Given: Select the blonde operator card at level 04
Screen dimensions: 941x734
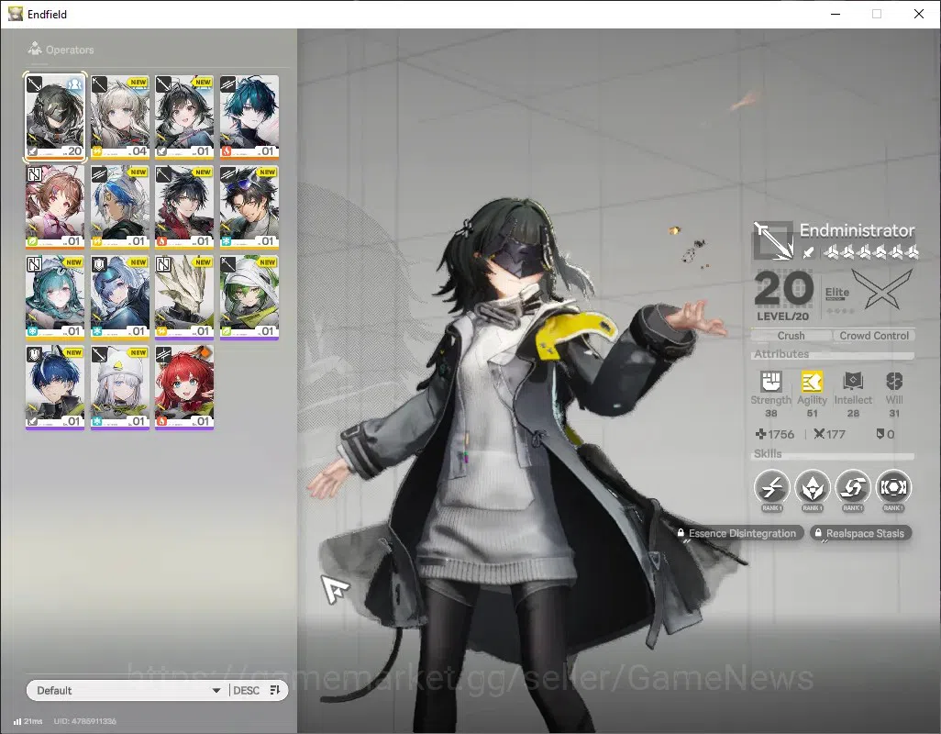Looking at the screenshot, I should 120,117.
